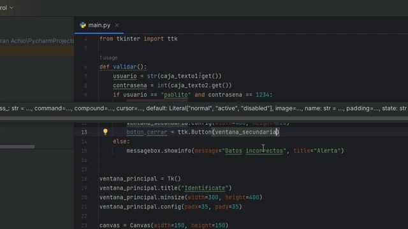408x229 pixels.
Task: Click the yellow lightbulb intention icon
Action: (x=105, y=132)
